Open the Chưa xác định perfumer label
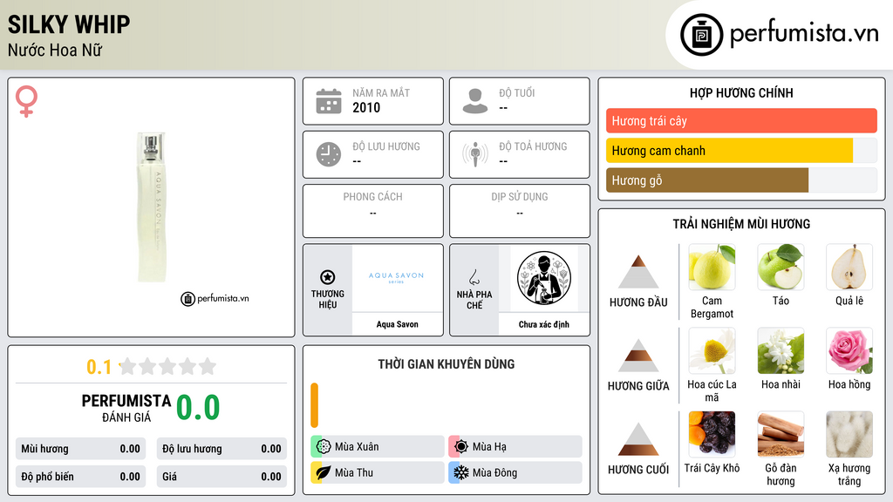 coord(544,324)
